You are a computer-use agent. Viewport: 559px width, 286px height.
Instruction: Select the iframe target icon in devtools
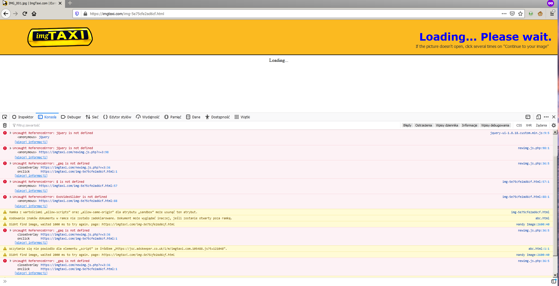pos(528,117)
